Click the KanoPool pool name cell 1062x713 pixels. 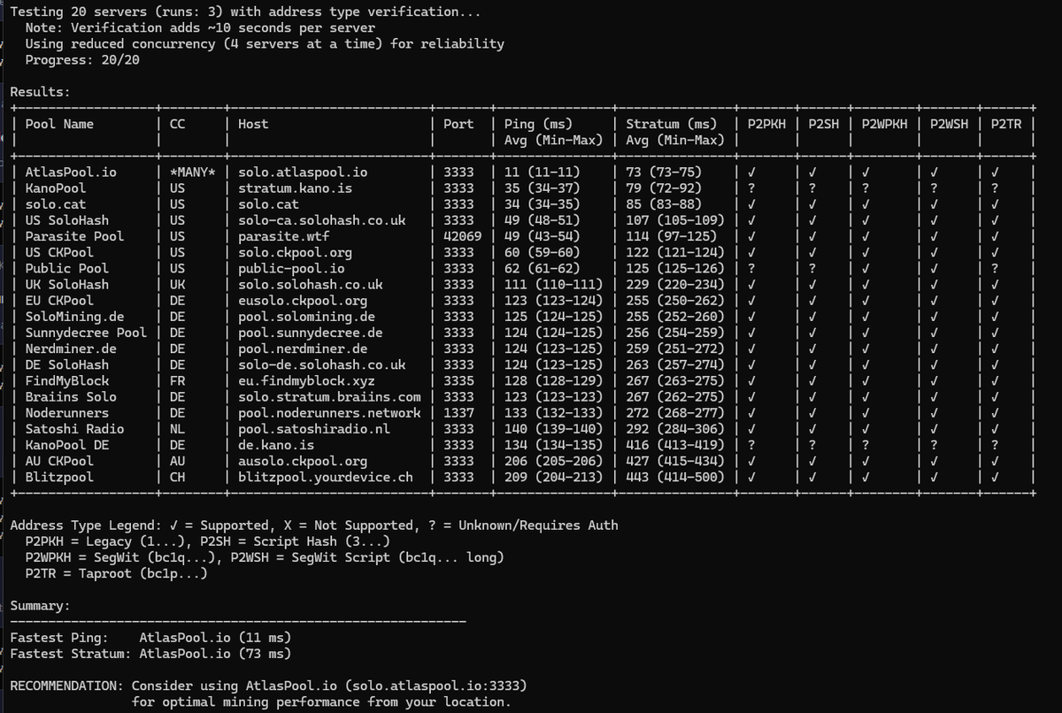tap(56, 188)
